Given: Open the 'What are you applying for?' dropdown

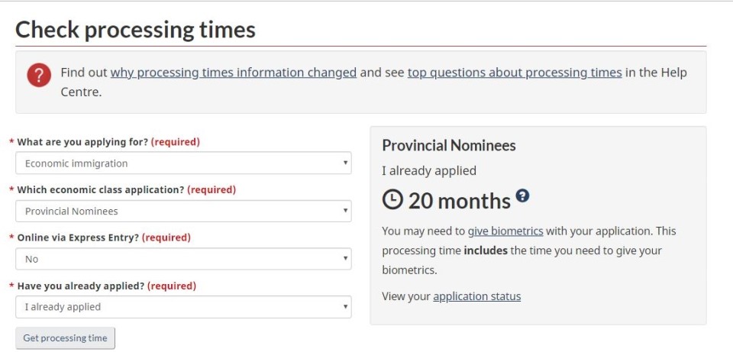Looking at the screenshot, I should 183,163.
